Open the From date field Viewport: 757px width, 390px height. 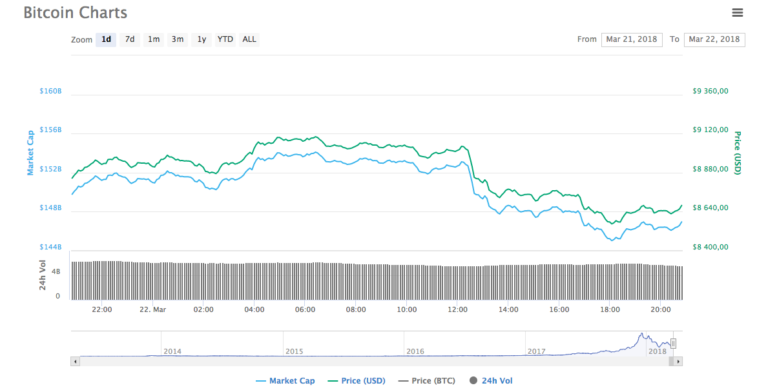point(632,39)
